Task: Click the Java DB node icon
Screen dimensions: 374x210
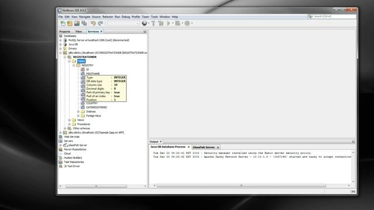Action: [x=65, y=44]
